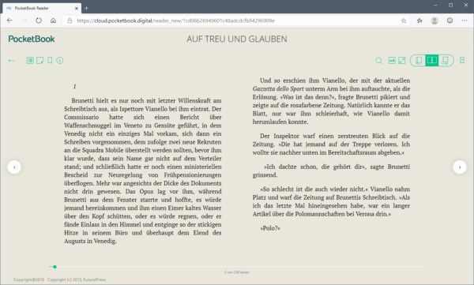This screenshot has height=285, width=474.
Task: Open browser settings and more menu
Action: 465,21
